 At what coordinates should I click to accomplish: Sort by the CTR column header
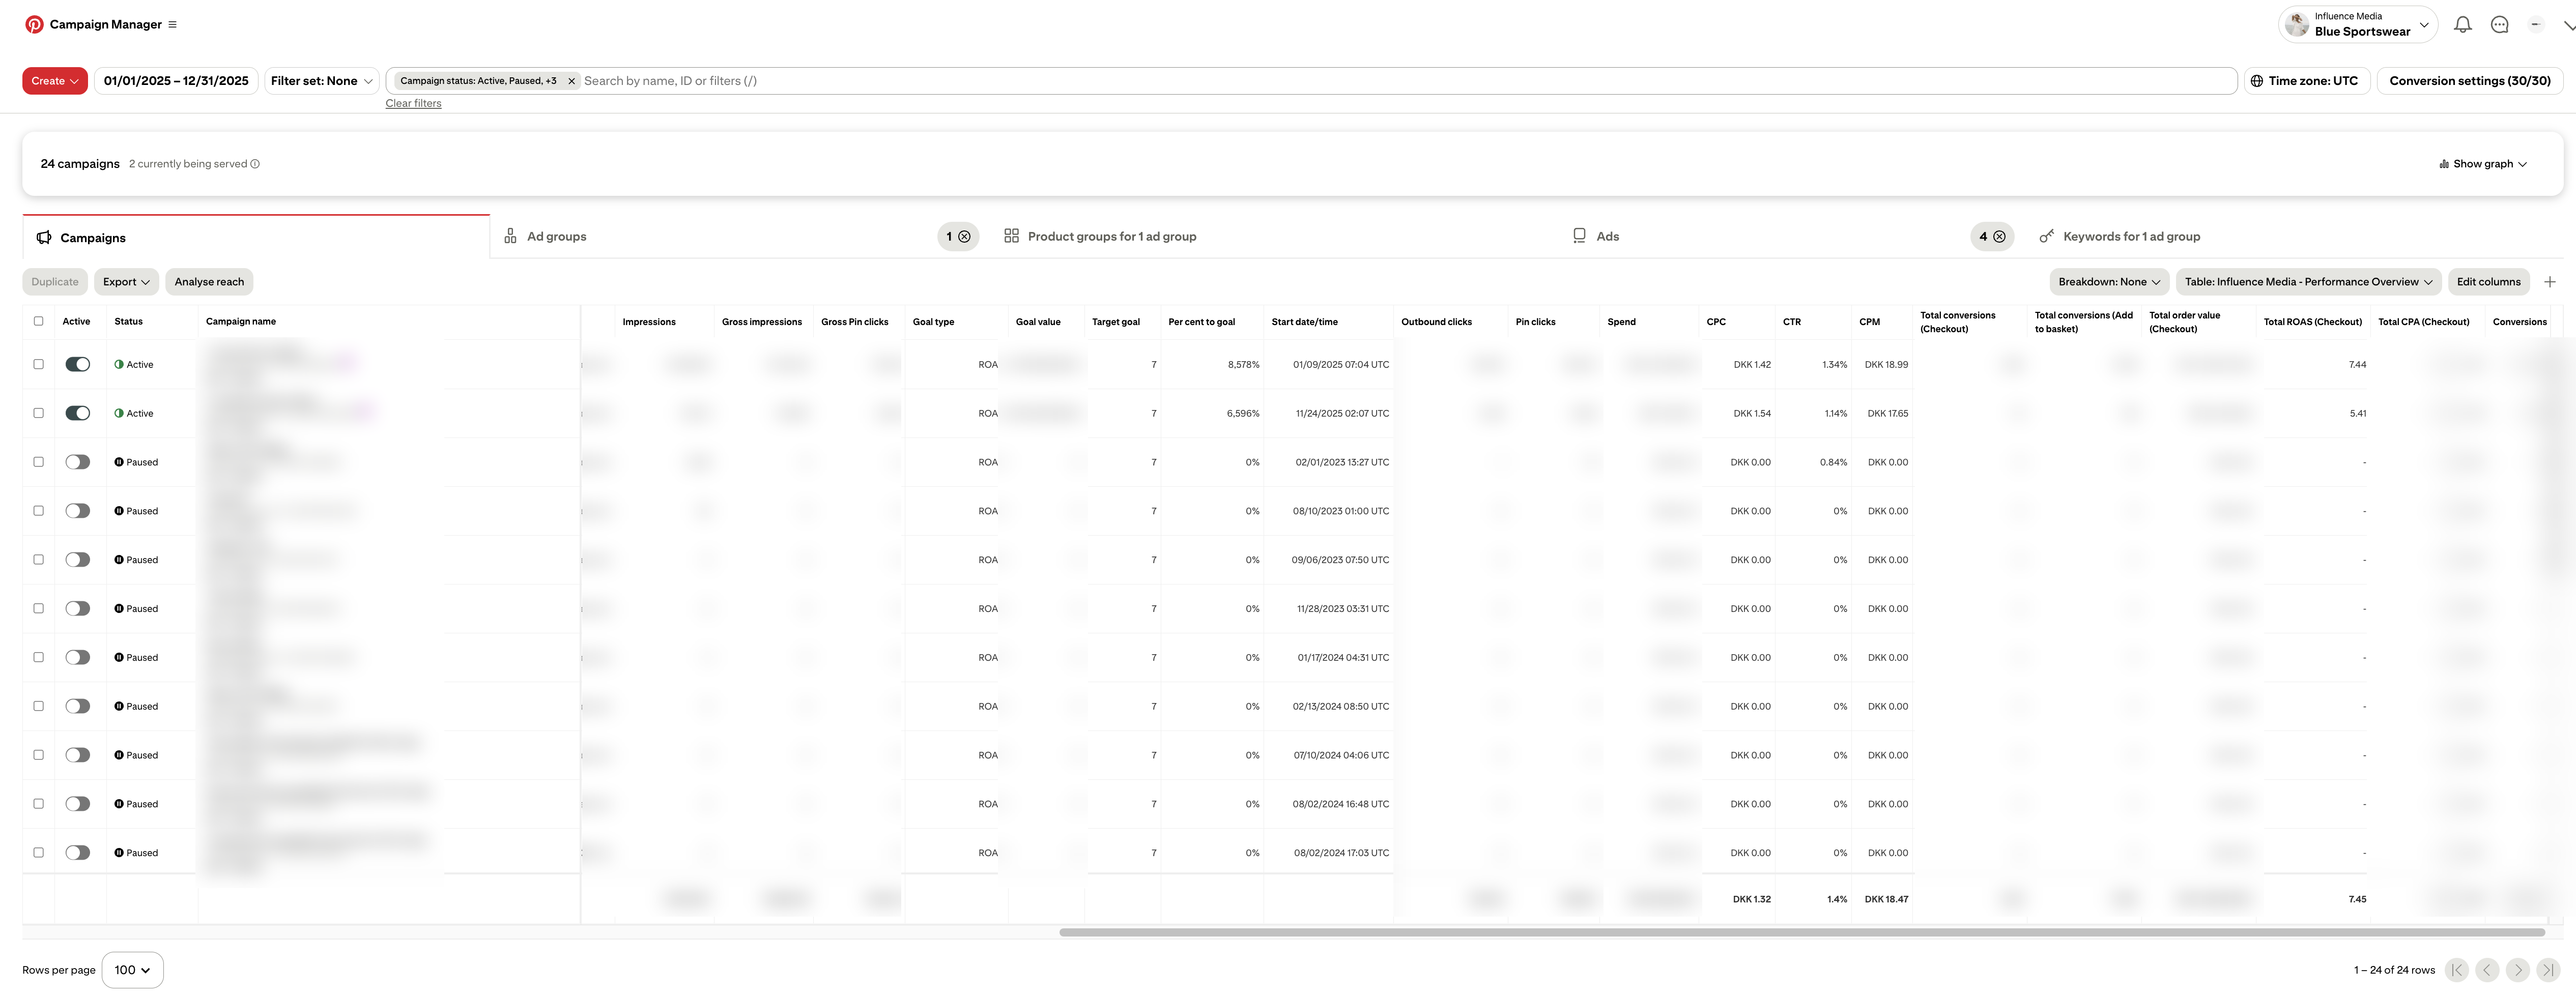point(1791,322)
